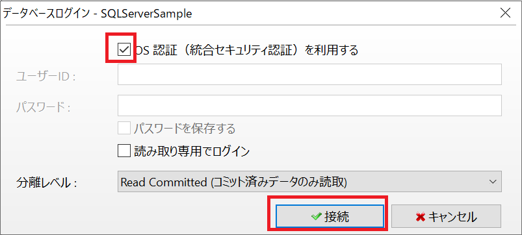522x235 pixels.
Task: Click the 分離レベル label
Action: point(47,183)
